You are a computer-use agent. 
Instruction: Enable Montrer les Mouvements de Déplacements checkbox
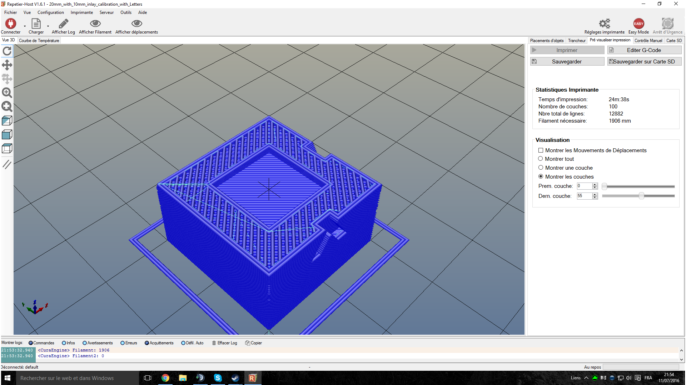coord(541,150)
